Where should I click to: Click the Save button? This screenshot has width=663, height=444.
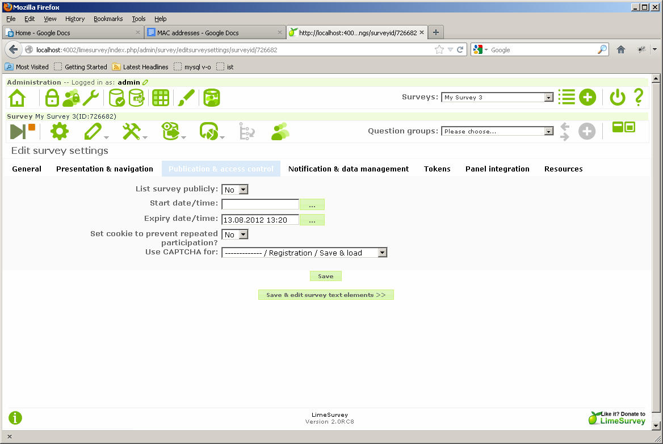(325, 276)
